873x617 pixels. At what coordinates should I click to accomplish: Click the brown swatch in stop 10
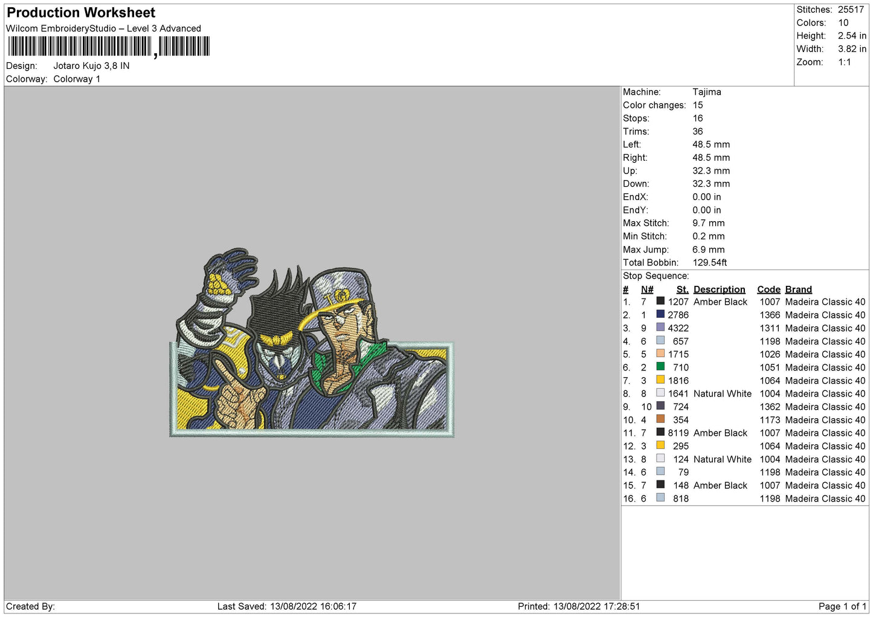point(660,419)
